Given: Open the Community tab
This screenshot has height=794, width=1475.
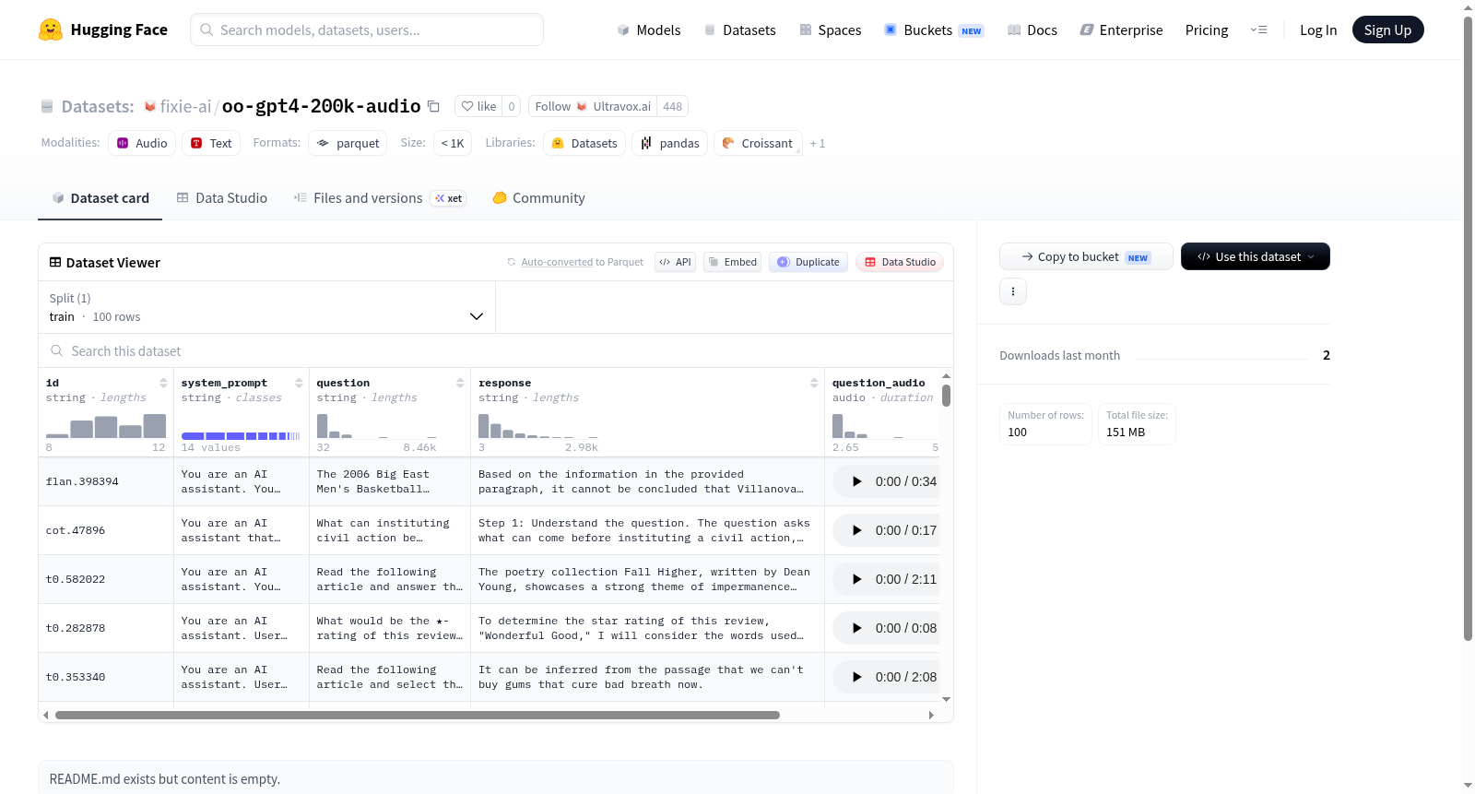Looking at the screenshot, I should pyautogui.click(x=539, y=197).
